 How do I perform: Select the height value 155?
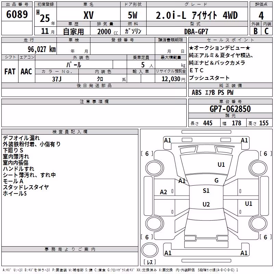click(264, 123)
